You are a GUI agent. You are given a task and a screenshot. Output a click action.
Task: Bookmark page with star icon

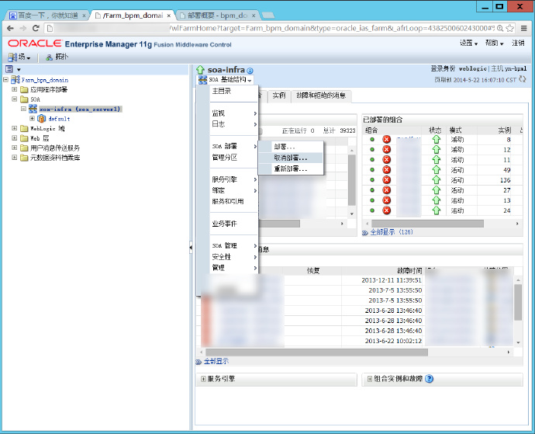(x=509, y=29)
